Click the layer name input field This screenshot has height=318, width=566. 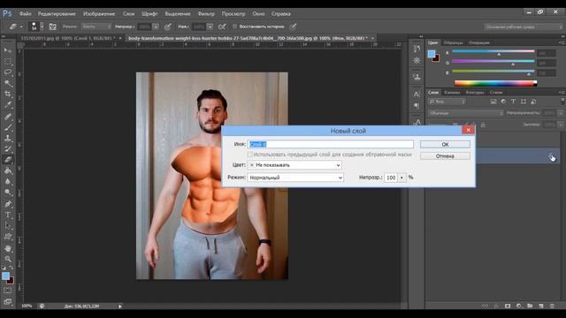(x=330, y=144)
